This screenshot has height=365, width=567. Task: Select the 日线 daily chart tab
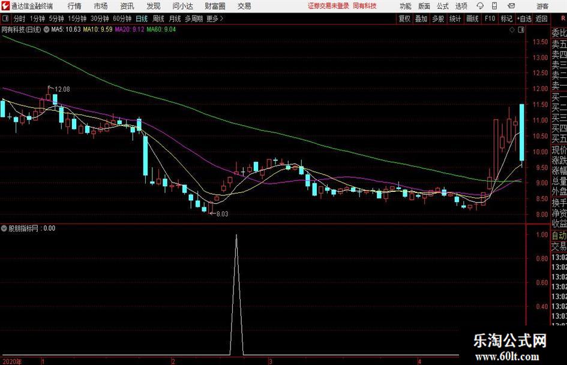(x=142, y=19)
